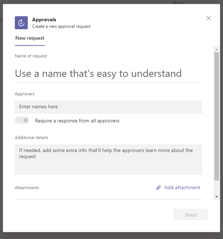The height and width of the screenshot is (239, 223).
Task: Open the Add attachment link
Action: click(182, 188)
